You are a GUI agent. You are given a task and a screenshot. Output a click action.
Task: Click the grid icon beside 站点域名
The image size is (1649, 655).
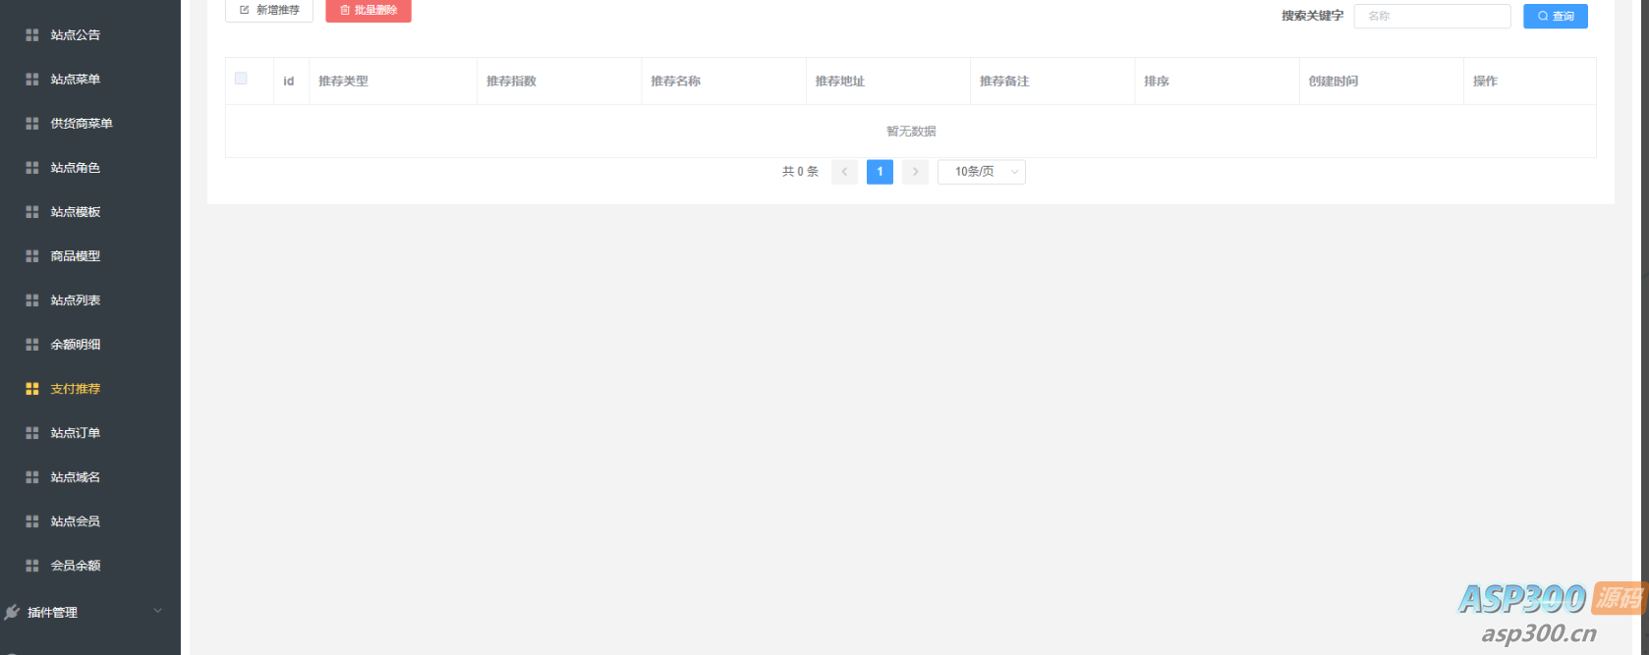pos(32,477)
